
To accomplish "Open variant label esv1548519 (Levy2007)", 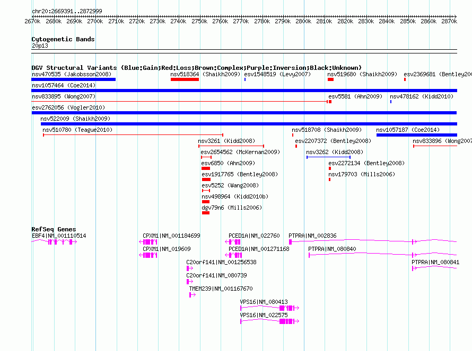I will [x=277, y=74].
